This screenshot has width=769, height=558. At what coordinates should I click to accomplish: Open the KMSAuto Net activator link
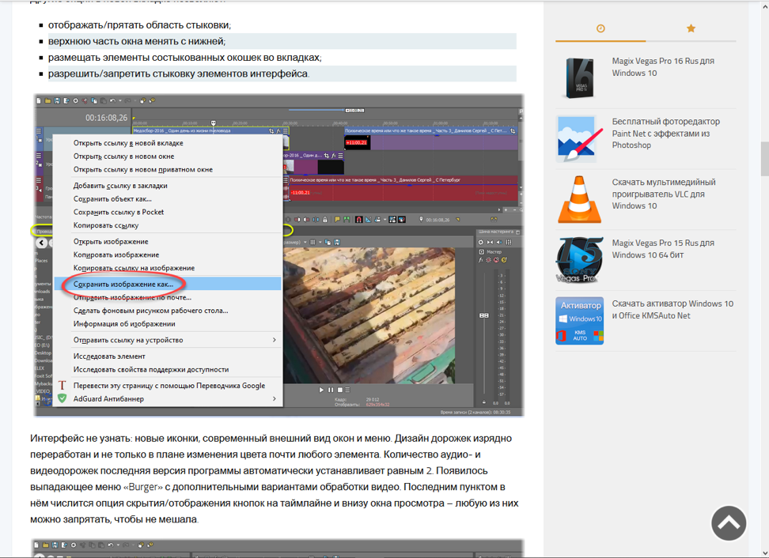[672, 310]
